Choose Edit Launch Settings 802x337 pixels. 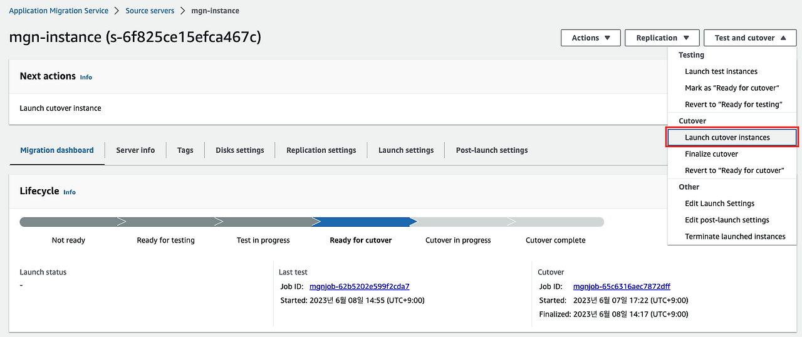719,204
